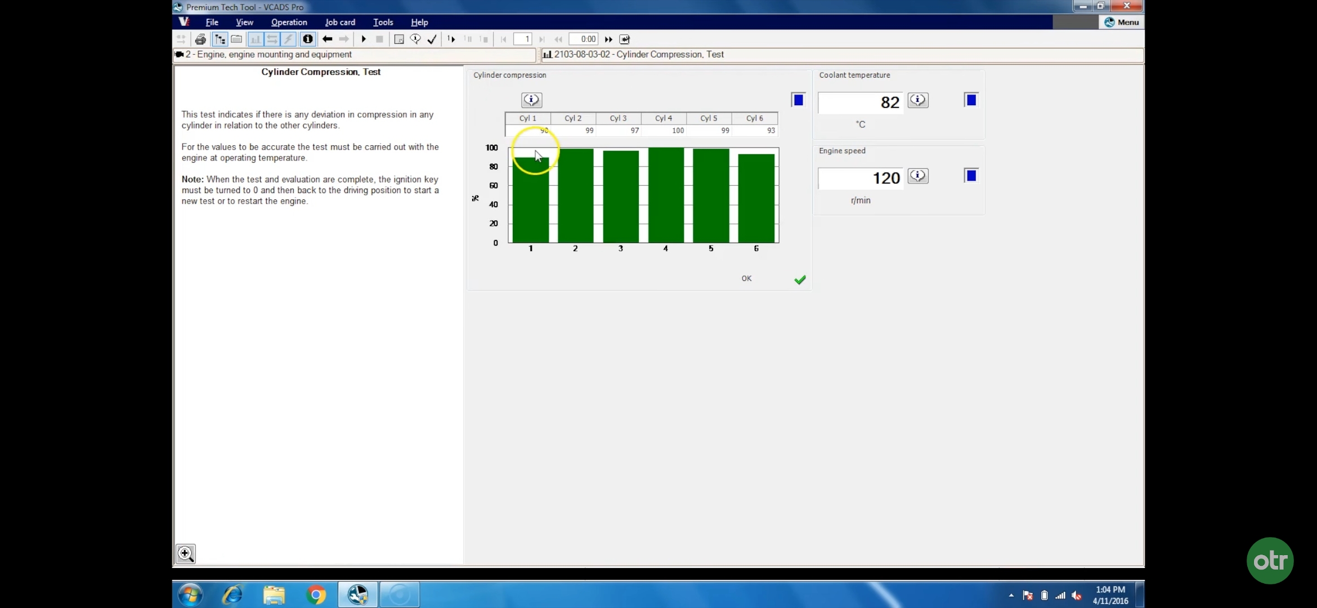Open the File menu
Image resolution: width=1317 pixels, height=608 pixels.
212,23
